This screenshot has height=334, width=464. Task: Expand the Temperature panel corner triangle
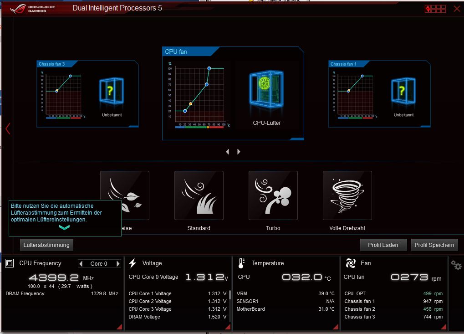[x=336, y=327]
